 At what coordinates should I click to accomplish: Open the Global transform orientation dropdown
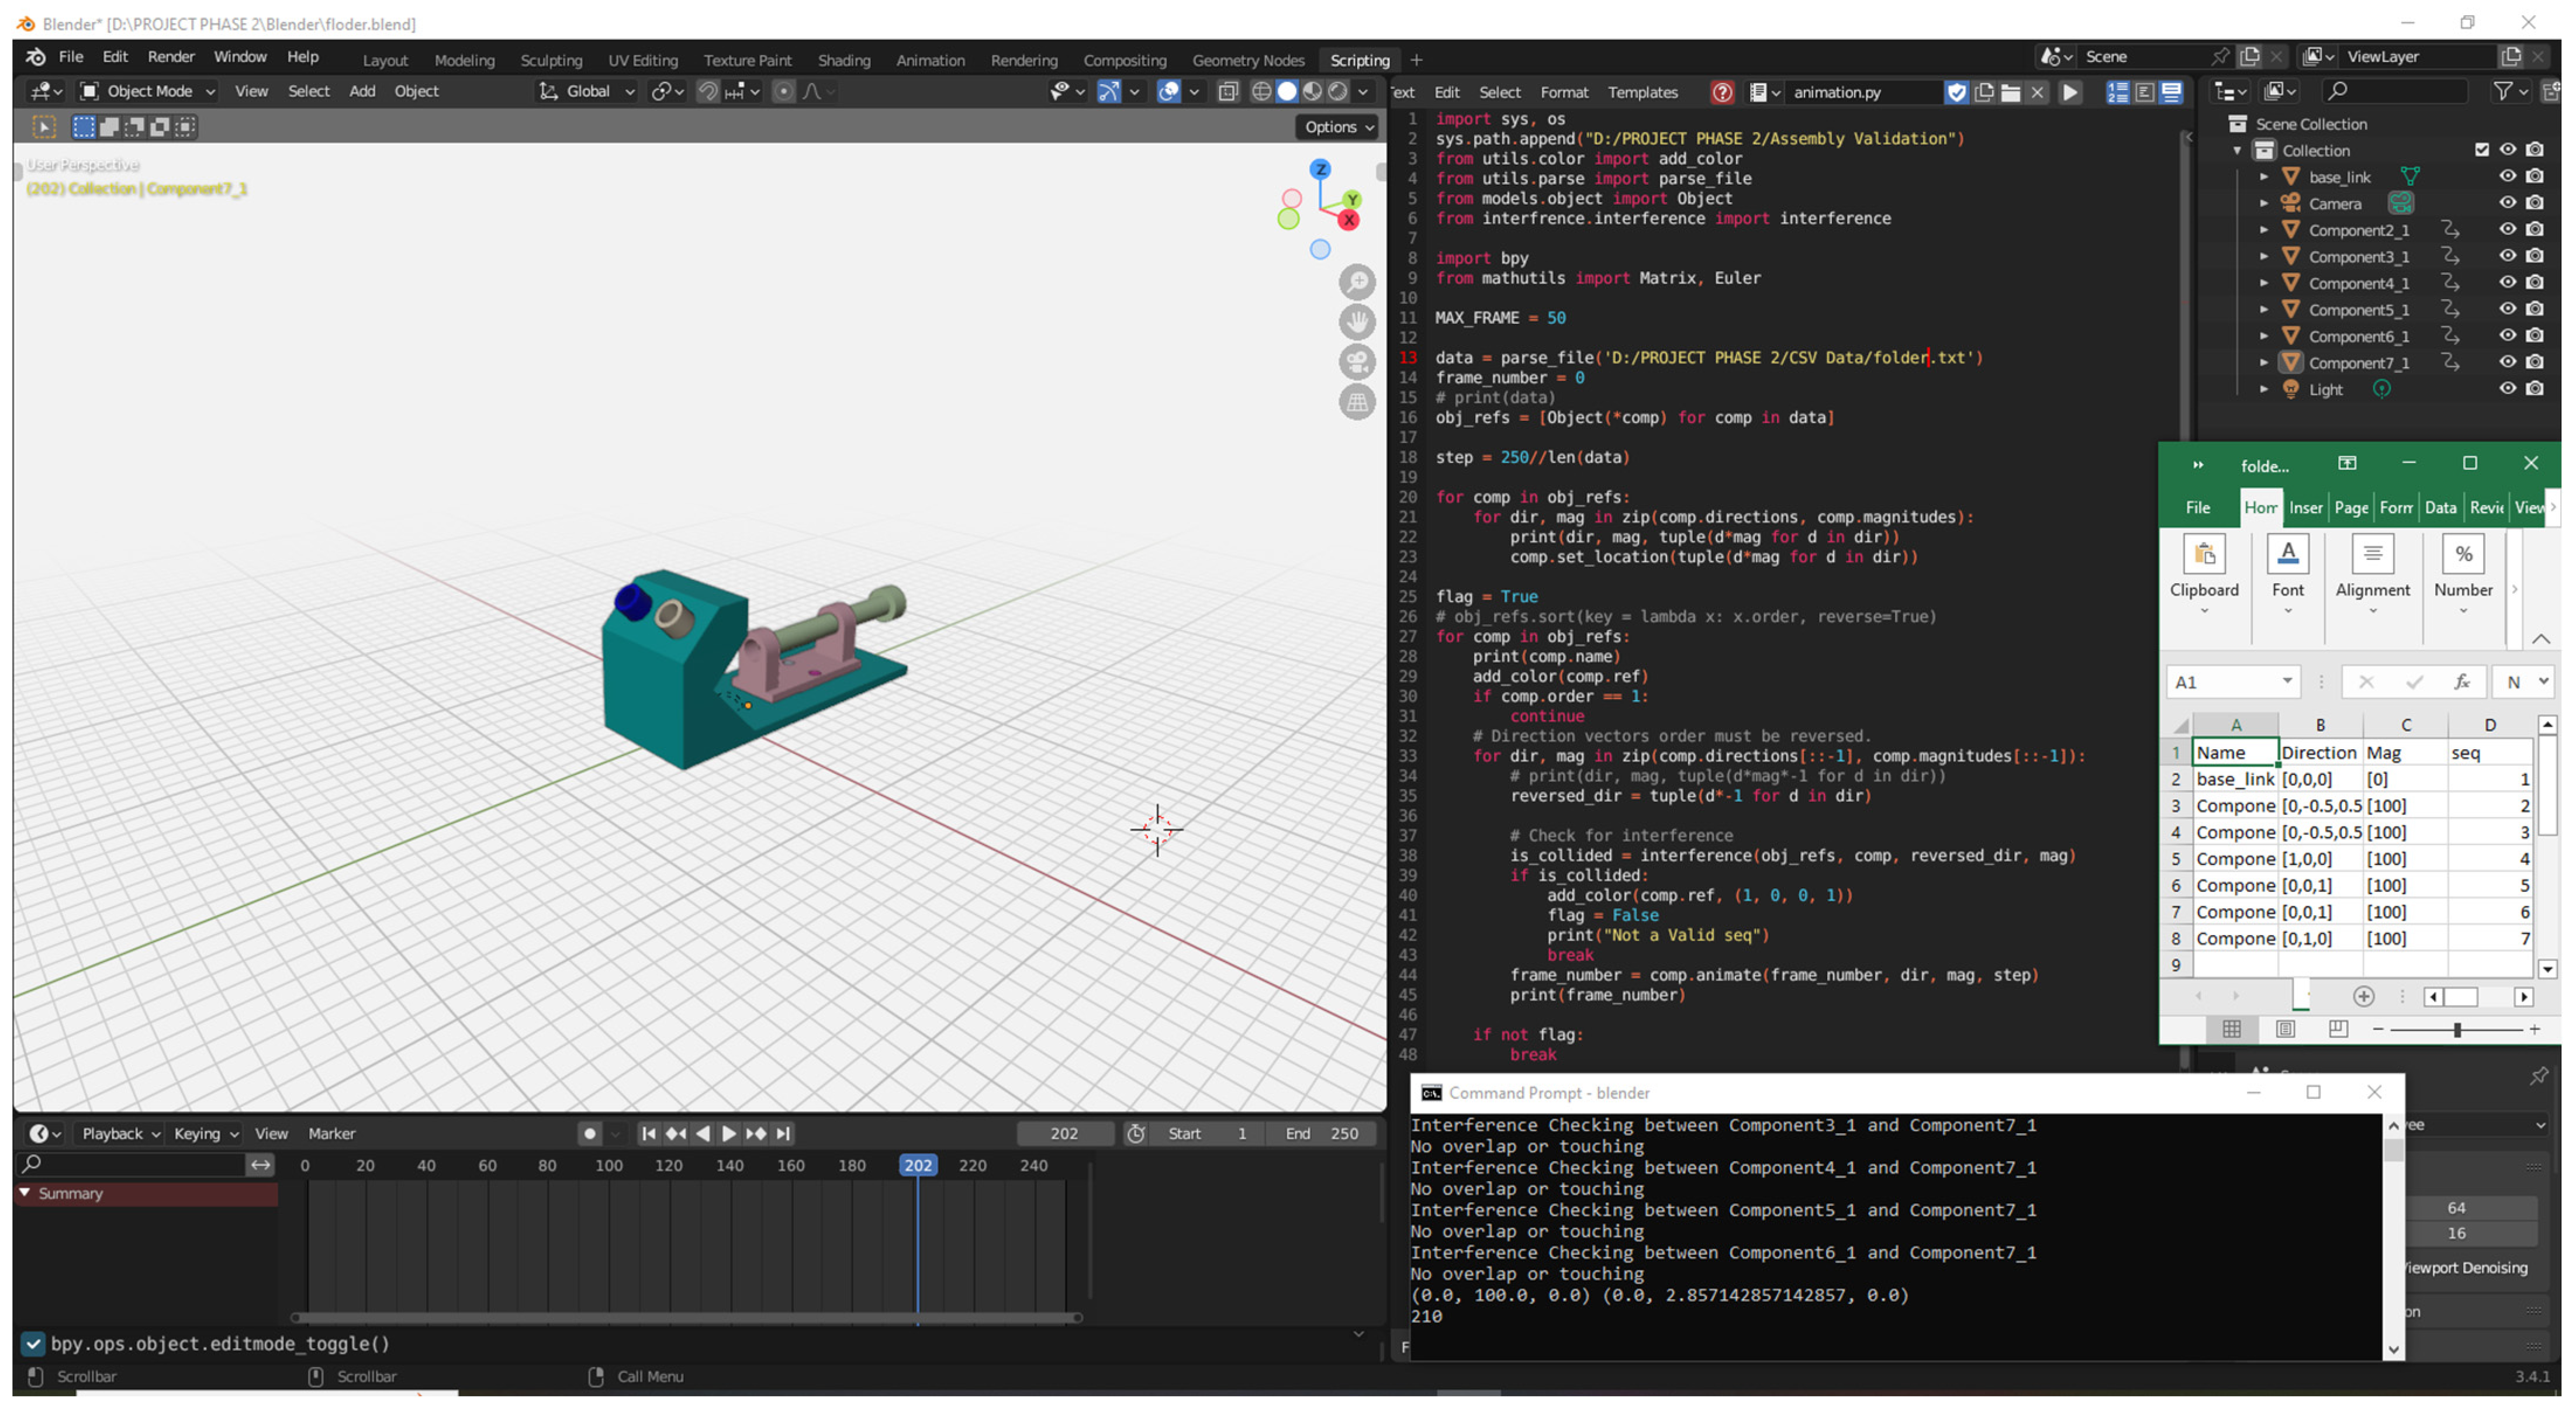click(x=588, y=91)
